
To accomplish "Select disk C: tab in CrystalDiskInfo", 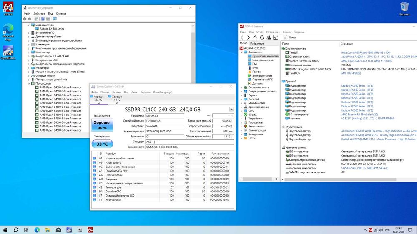I will 99,100.
